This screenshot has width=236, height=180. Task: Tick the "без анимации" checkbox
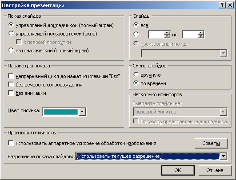tap(11, 93)
